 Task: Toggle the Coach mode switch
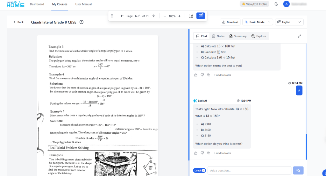pos(199,170)
